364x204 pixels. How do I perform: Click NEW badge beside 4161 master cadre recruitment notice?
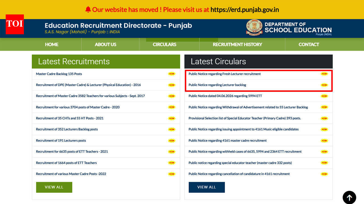(x=324, y=141)
